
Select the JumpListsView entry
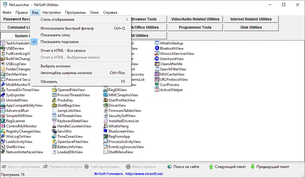click(x=67, y=111)
